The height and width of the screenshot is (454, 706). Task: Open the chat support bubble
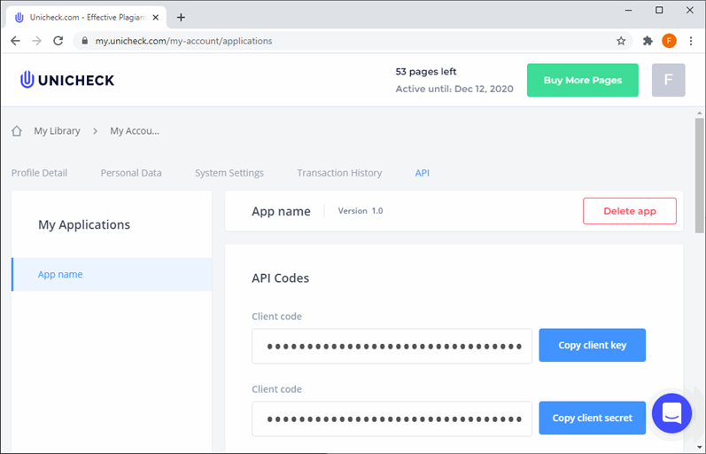671,413
